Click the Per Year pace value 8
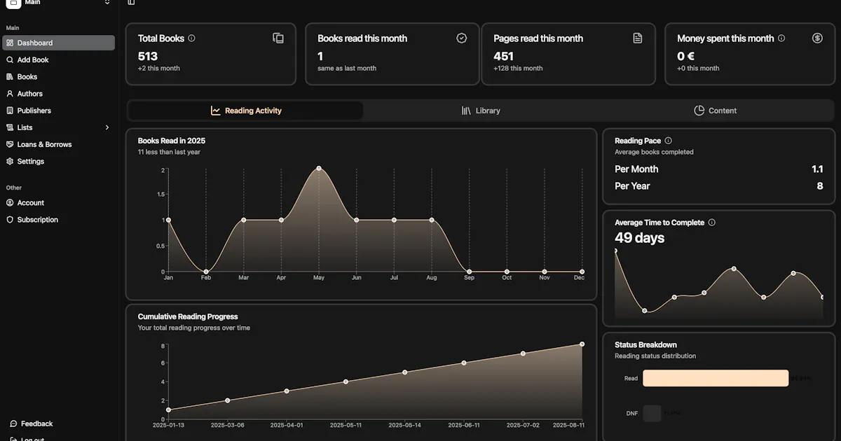This screenshot has height=441, width=841. coord(820,186)
